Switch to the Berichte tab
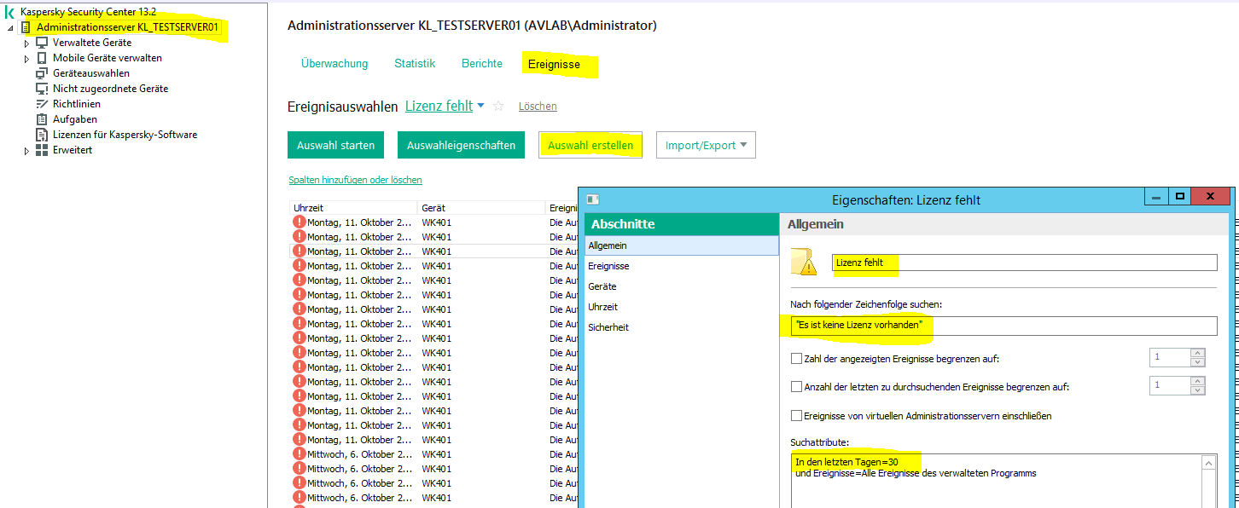The height and width of the screenshot is (508, 1239). click(482, 64)
